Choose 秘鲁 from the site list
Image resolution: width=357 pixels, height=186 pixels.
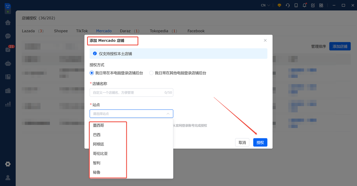[x=131, y=172]
